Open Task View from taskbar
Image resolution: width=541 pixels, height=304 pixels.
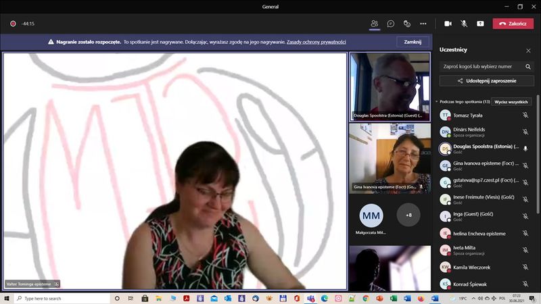click(131, 298)
